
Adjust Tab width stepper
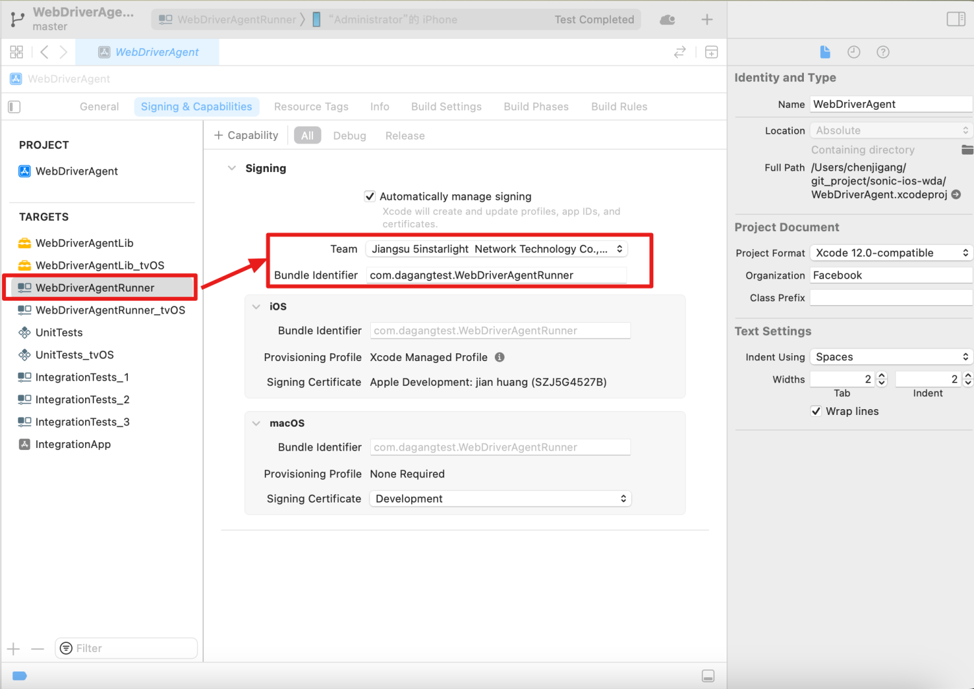(882, 379)
